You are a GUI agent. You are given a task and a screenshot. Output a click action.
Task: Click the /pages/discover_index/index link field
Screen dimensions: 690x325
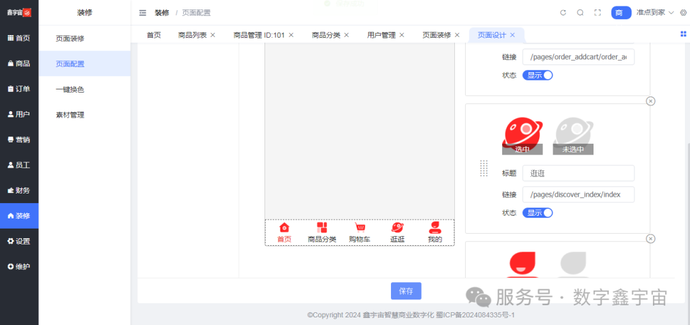click(578, 194)
